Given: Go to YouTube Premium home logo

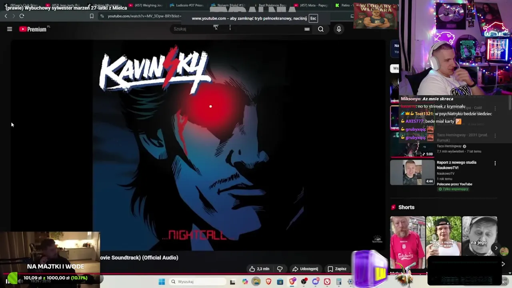Looking at the screenshot, I should coord(34,29).
